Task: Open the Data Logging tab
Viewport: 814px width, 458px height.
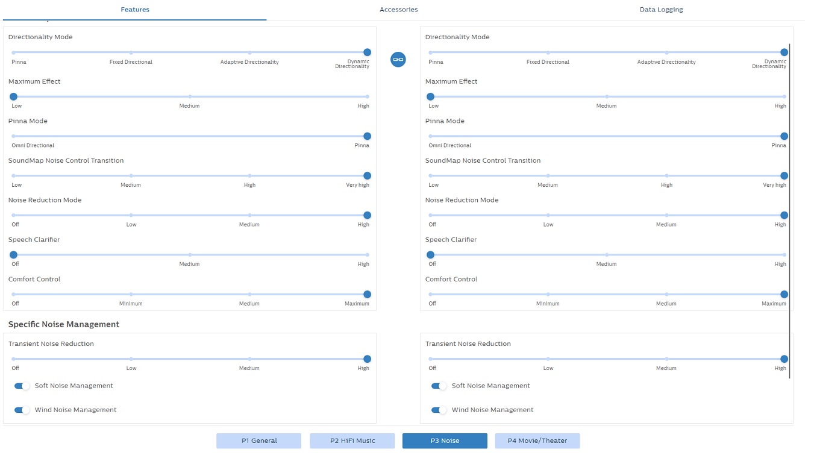Action: [661, 10]
